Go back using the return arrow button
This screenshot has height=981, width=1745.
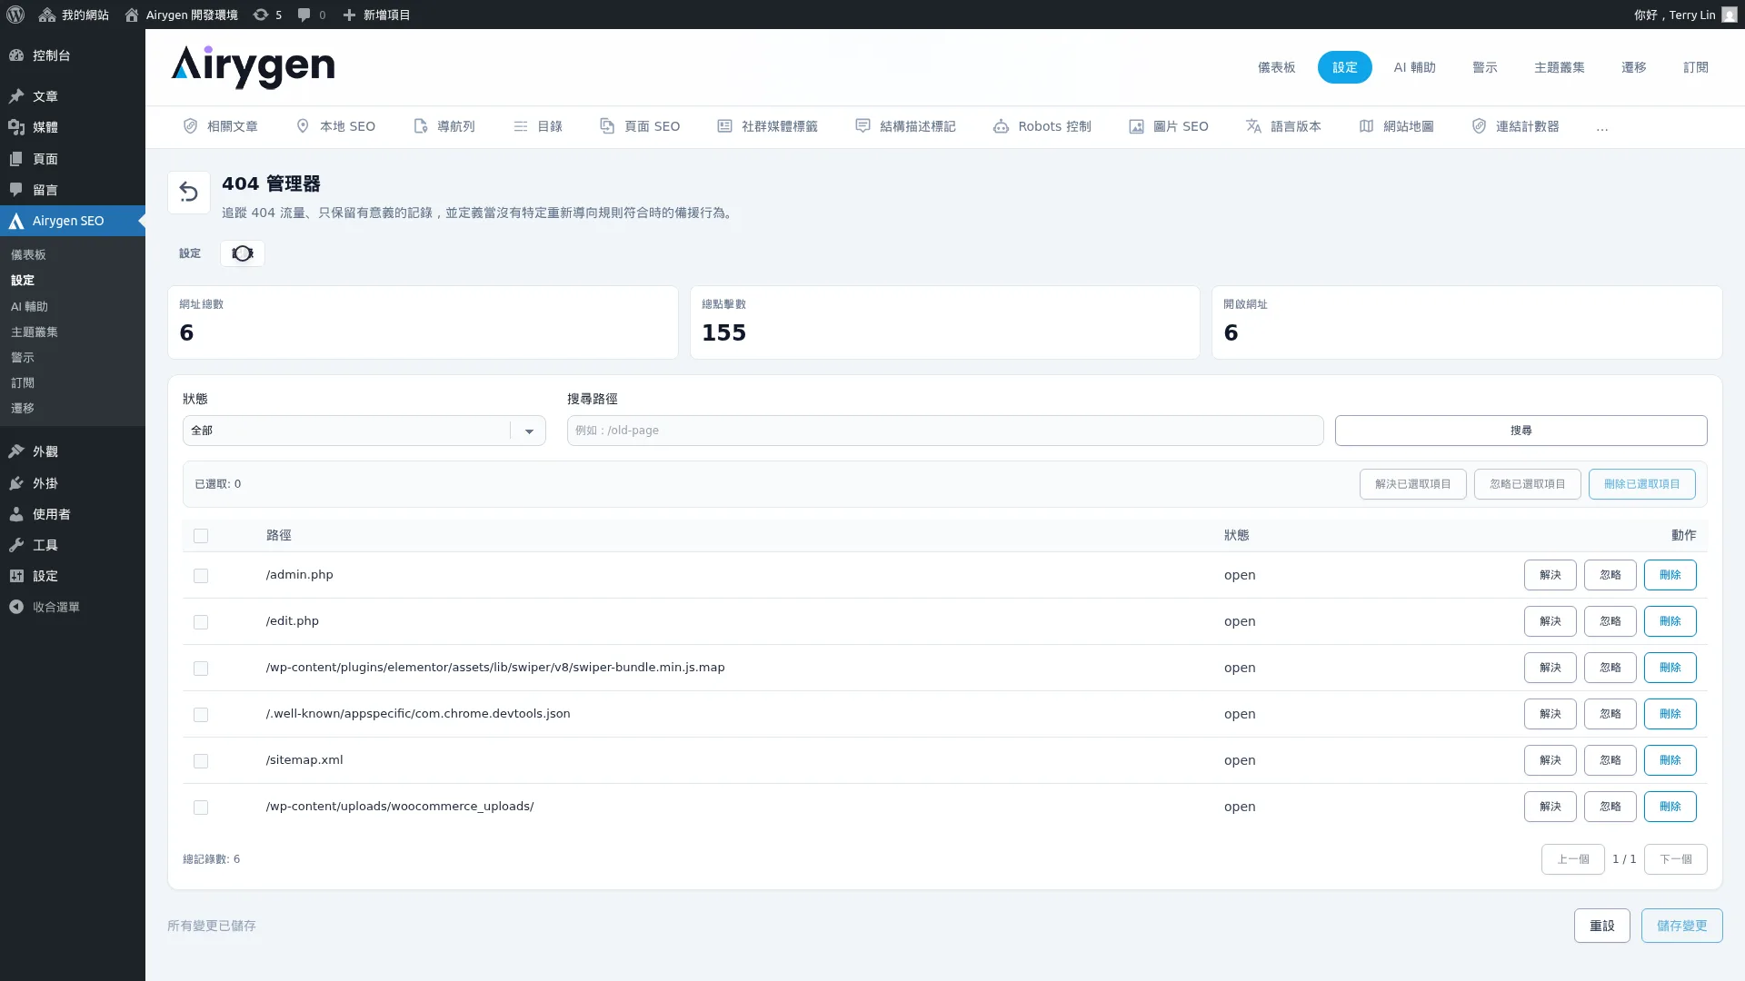point(189,193)
